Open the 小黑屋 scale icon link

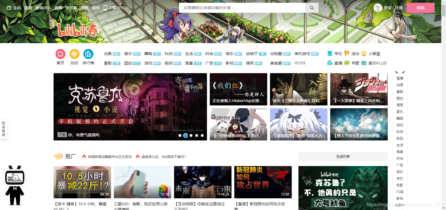(364, 53)
